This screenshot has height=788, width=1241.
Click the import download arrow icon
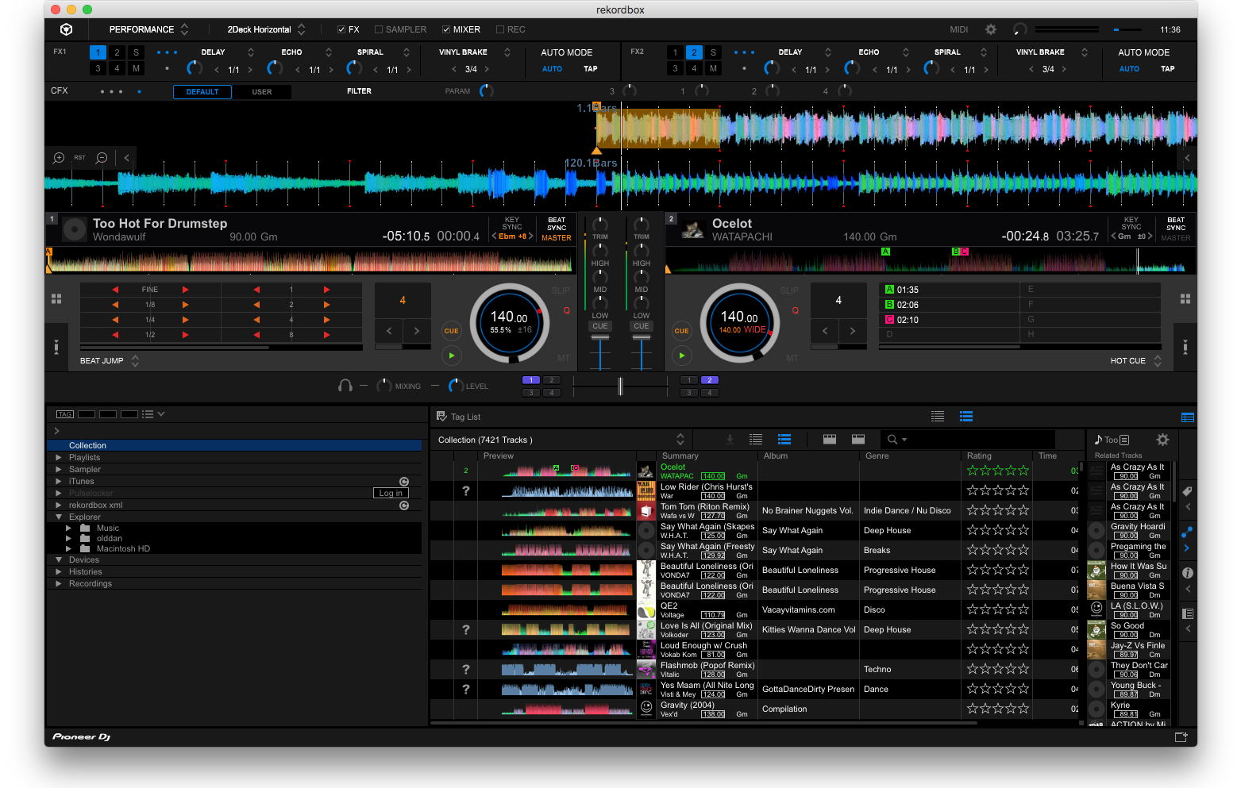(x=730, y=440)
